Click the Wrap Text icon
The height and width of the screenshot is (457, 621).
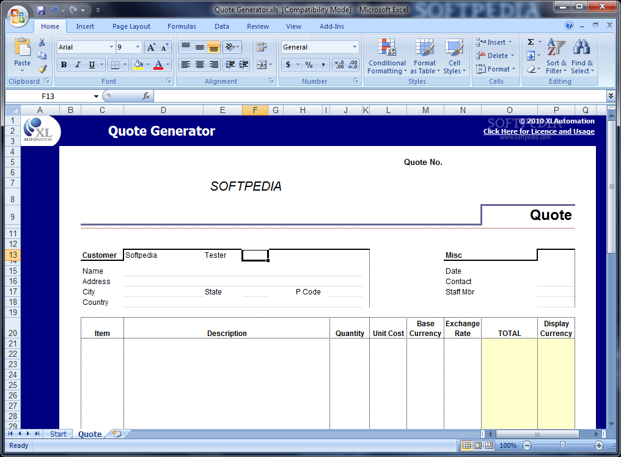pyautogui.click(x=262, y=47)
